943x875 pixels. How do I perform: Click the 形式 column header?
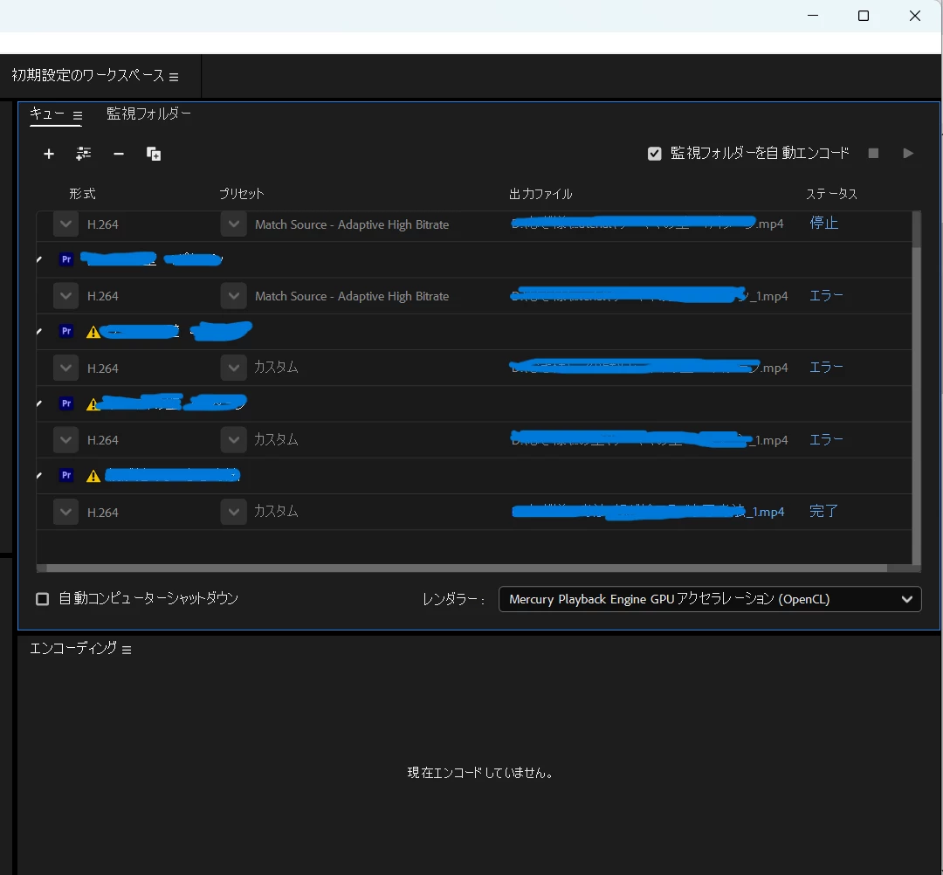(82, 194)
